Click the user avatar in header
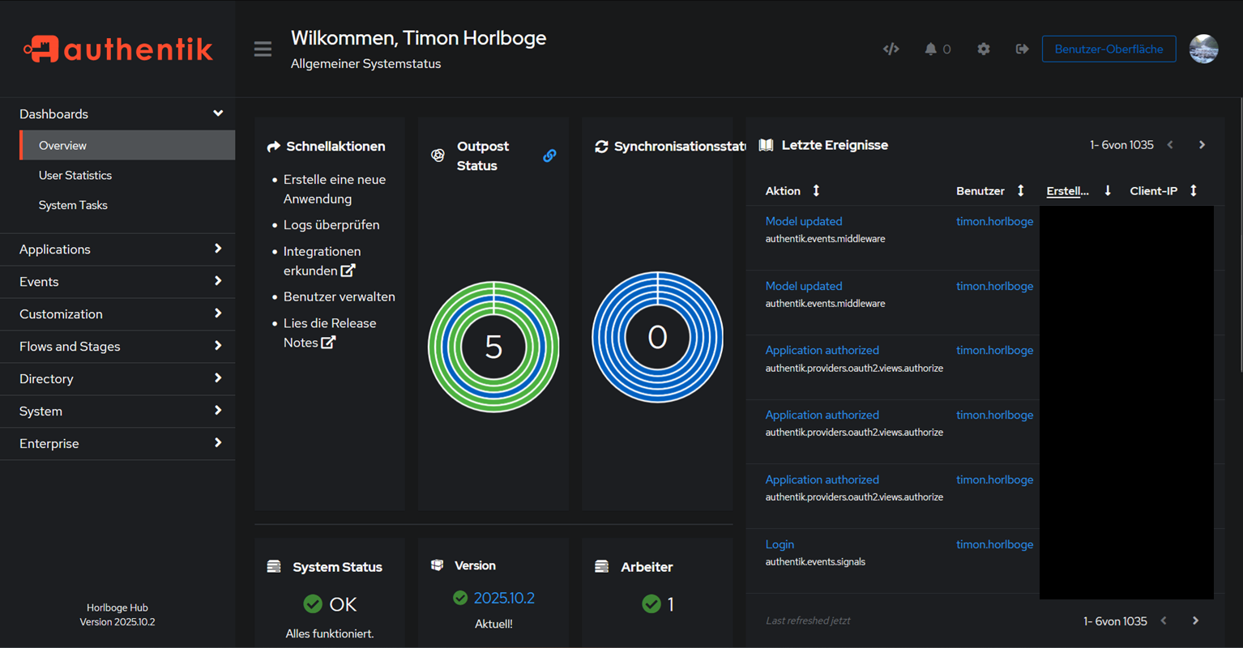Viewport: 1243px width, 648px height. click(x=1203, y=49)
